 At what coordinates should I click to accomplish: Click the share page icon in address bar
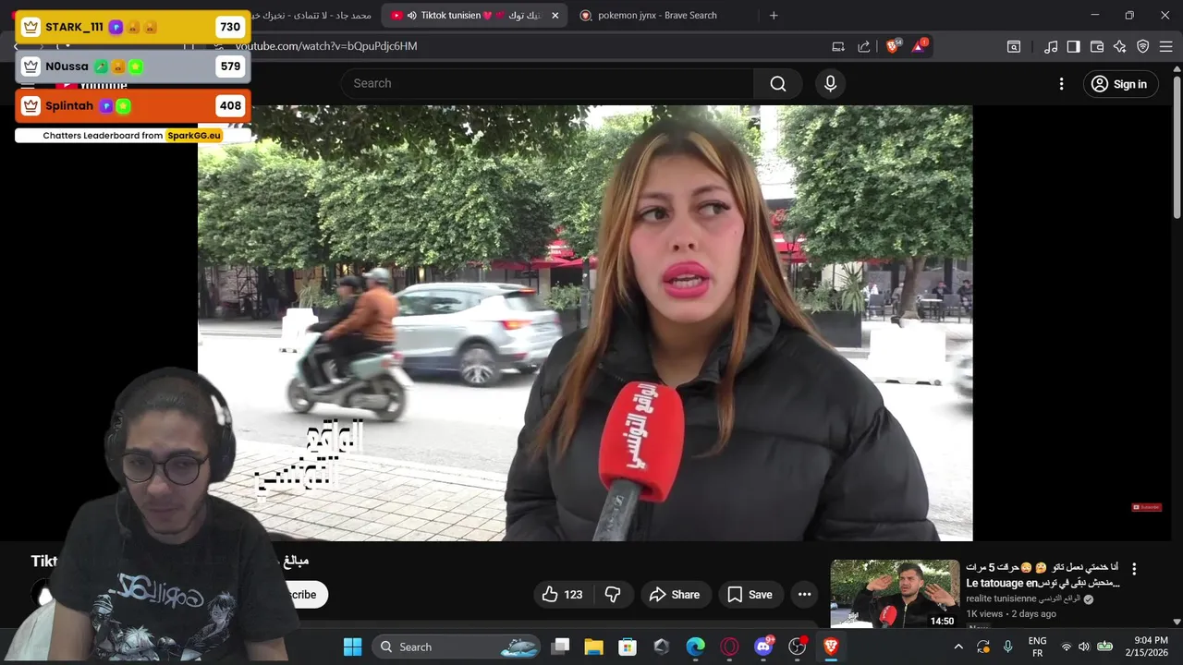pos(864,46)
